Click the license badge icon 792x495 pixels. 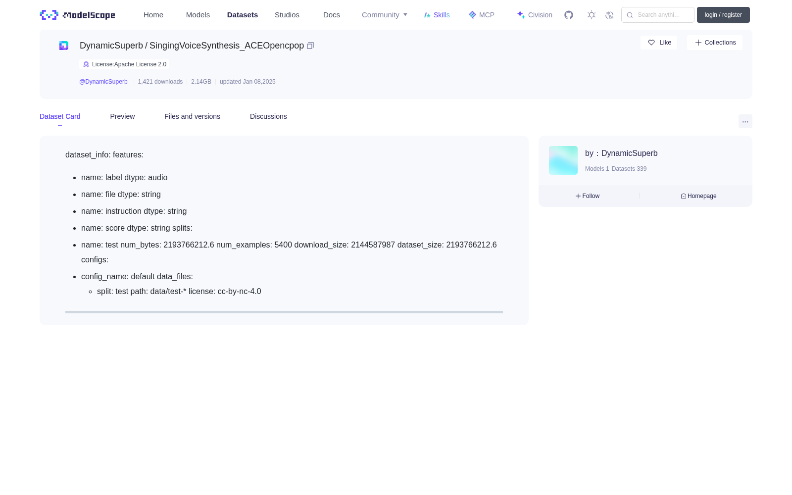(x=86, y=64)
